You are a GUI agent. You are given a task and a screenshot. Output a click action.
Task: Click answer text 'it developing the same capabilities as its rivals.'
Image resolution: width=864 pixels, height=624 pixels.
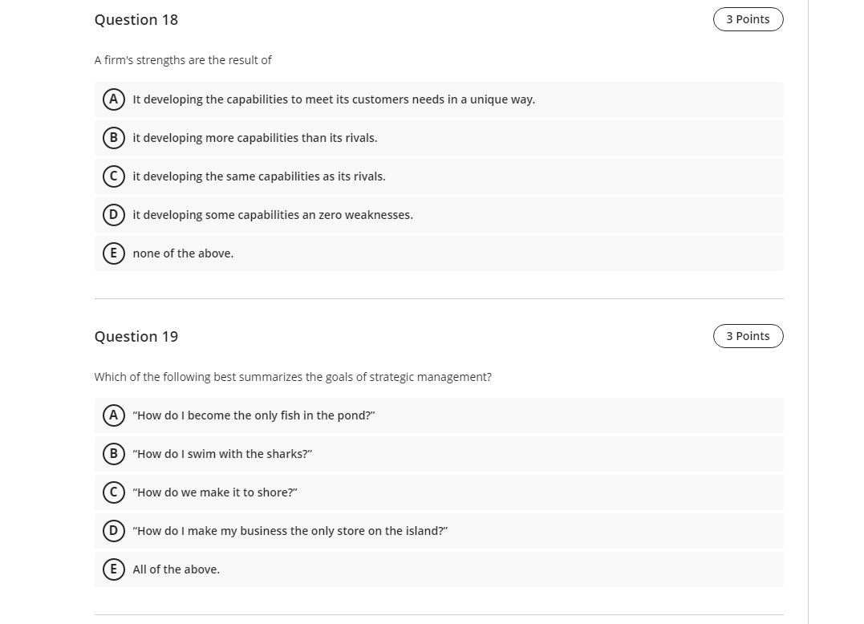pyautogui.click(x=259, y=176)
